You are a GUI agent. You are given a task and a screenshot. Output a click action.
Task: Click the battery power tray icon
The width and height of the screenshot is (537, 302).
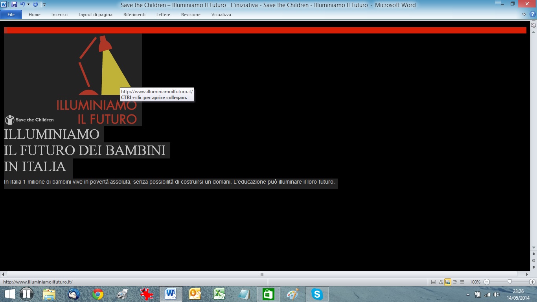tap(478, 294)
